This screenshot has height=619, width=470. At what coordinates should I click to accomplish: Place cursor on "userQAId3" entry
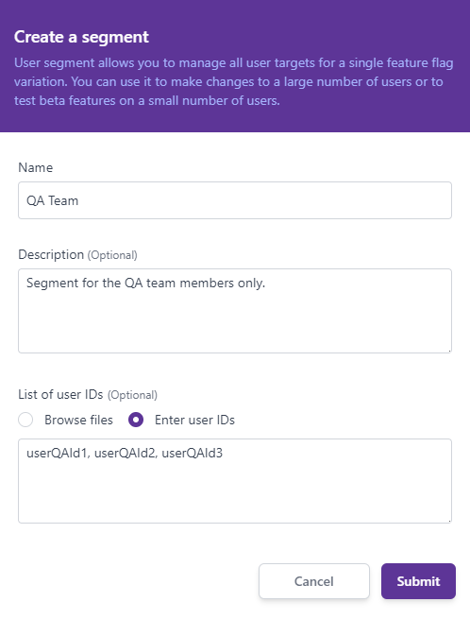tap(193, 453)
